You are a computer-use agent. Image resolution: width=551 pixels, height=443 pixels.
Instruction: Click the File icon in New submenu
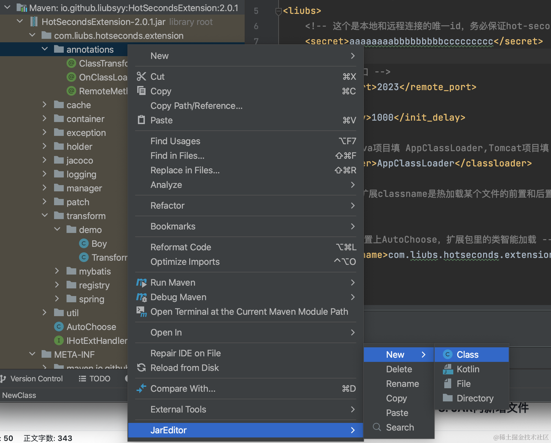pos(448,383)
